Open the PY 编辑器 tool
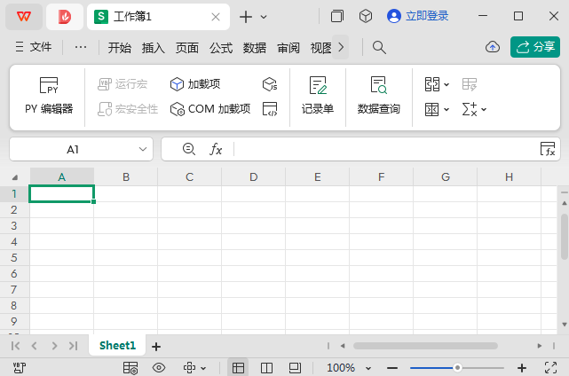Screen dimensions: 569x376 (x=49, y=96)
